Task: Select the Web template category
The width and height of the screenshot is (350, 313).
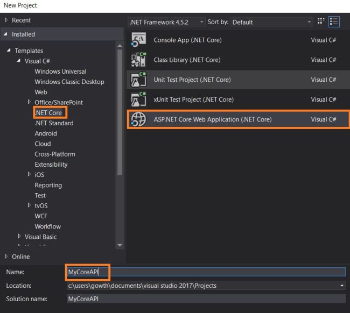Action: [41, 92]
